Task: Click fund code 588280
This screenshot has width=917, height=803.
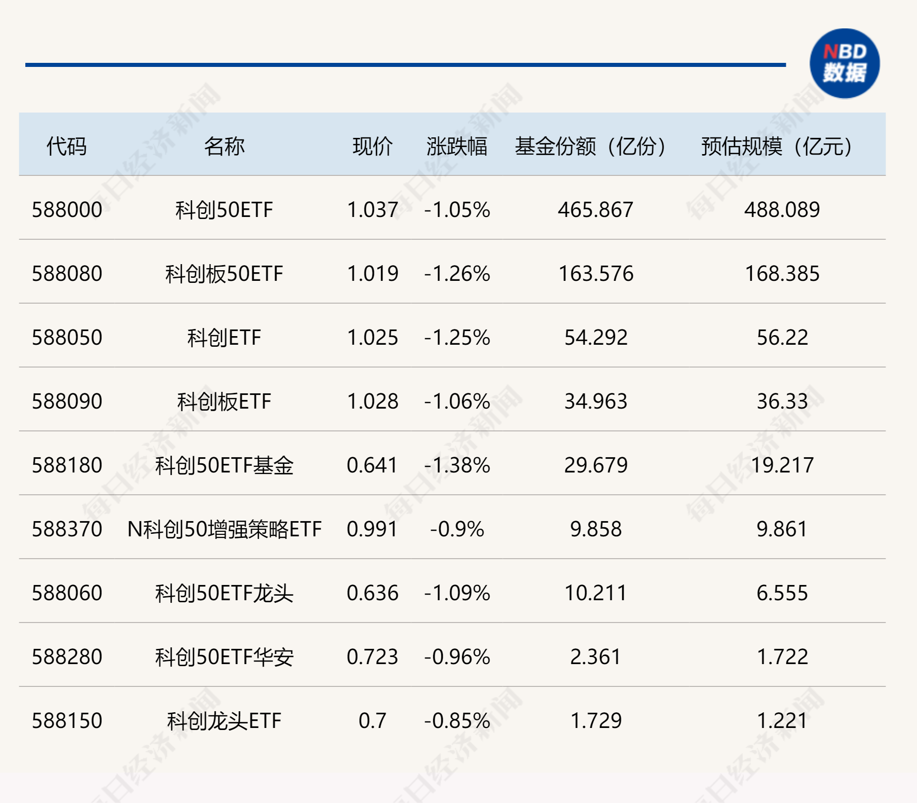Action: [67, 657]
